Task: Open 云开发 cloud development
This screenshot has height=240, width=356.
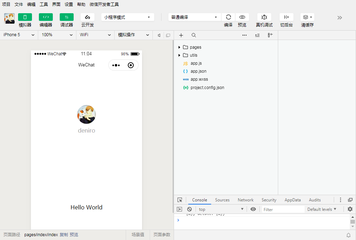Action: pos(88,17)
